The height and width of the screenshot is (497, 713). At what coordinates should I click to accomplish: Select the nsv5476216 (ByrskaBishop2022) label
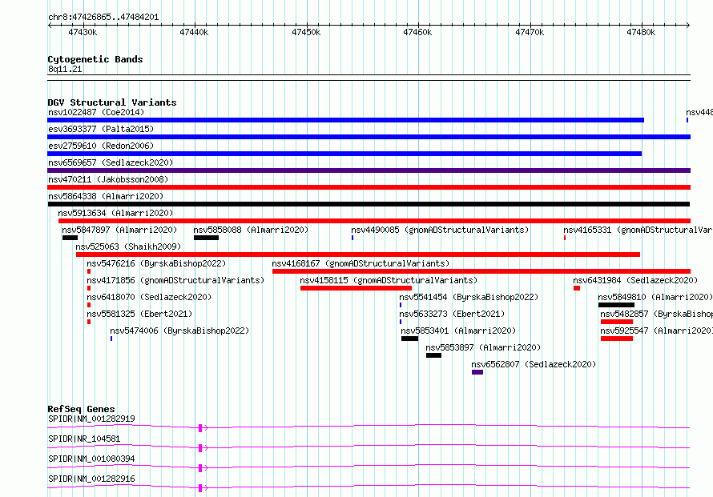(156, 263)
